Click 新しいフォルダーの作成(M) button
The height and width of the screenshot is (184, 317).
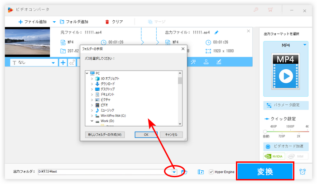105,135
